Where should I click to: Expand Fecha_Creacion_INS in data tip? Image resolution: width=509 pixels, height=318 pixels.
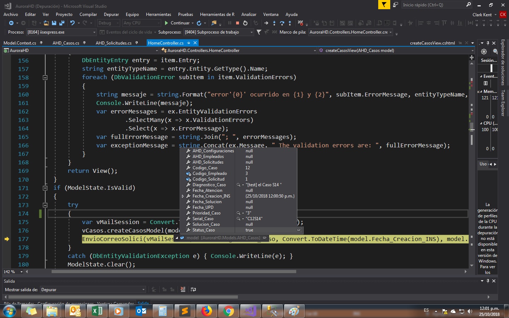(x=183, y=196)
